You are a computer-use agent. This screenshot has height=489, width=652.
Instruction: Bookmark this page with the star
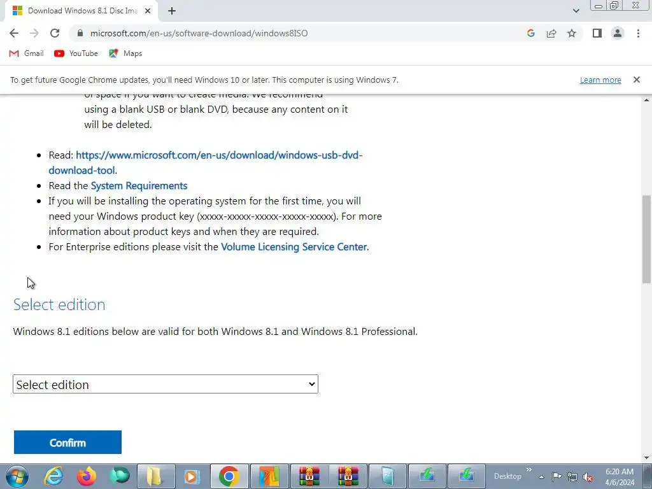point(572,33)
